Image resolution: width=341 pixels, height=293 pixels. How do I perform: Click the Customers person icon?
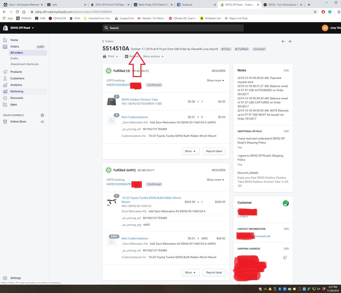5,78
